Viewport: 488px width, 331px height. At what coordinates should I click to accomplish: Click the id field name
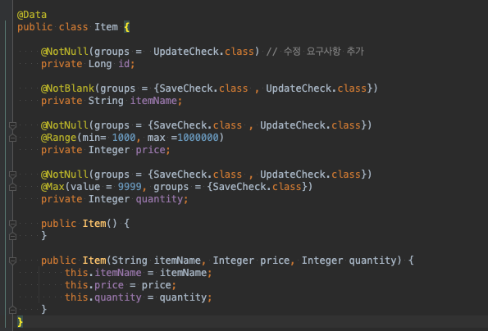click(124, 64)
